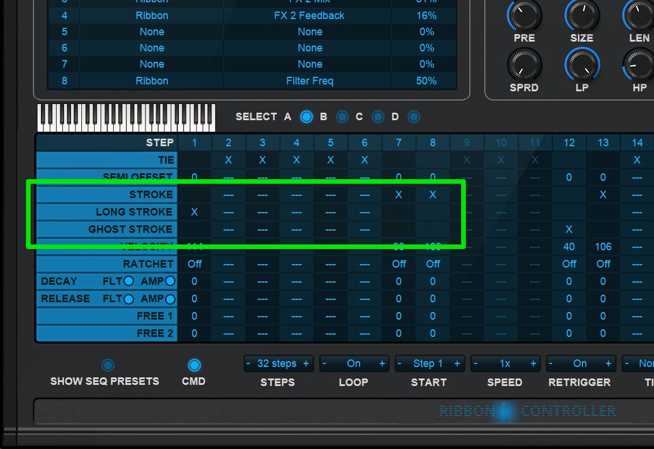
Task: Click step 7 column header
Action: tap(399, 143)
